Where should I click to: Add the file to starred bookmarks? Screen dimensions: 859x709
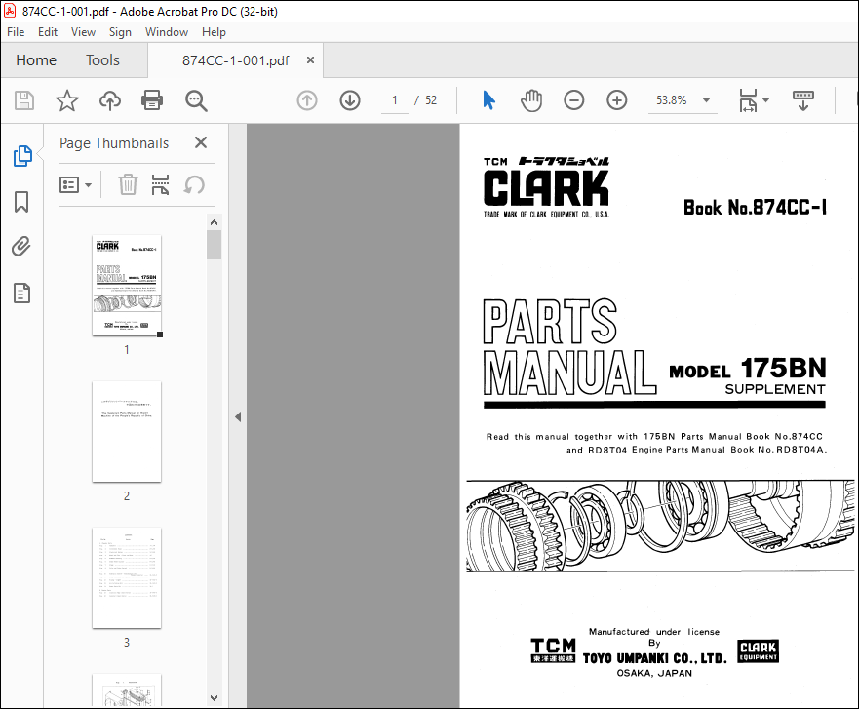coord(67,100)
